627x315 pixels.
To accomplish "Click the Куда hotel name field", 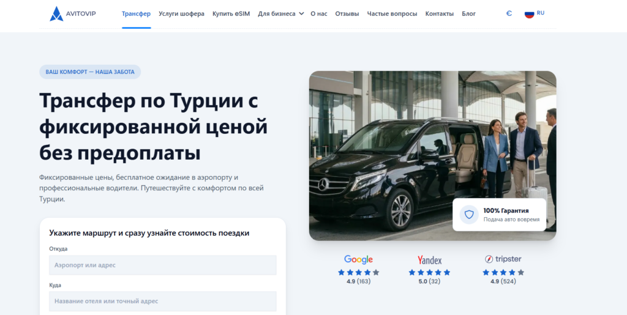I will (163, 301).
